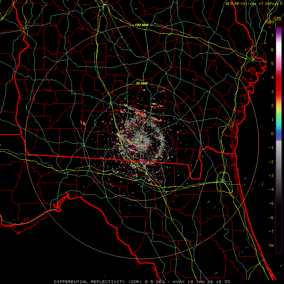
Task: Select the 5 value on the color scale
Action: point(272,63)
